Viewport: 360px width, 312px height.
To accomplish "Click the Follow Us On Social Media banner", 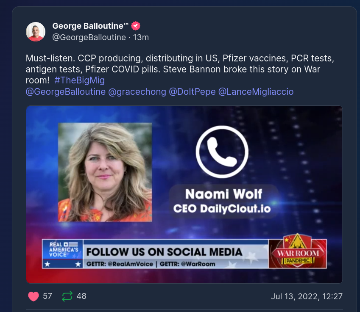I will (x=176, y=254).
